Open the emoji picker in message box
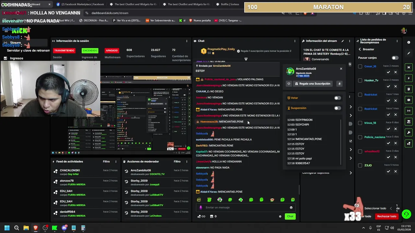This screenshot has width=415, height=233. [291, 207]
